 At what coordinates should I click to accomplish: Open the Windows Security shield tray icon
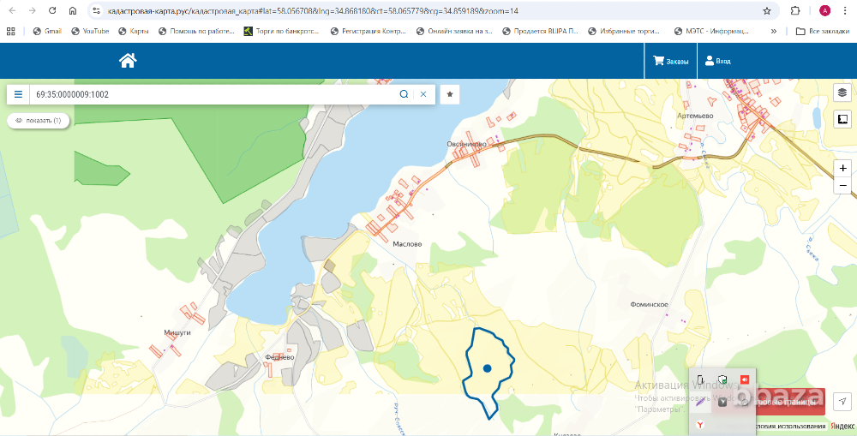coord(722,379)
